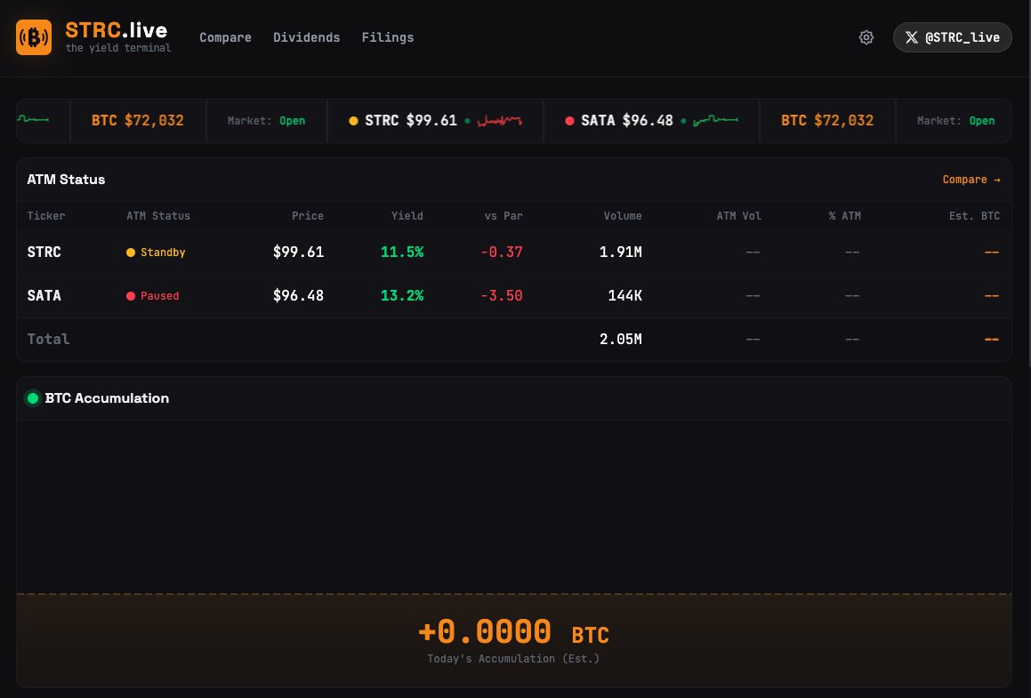Click the green BTC Accumulation live indicator
The image size is (1031, 698).
(32, 398)
